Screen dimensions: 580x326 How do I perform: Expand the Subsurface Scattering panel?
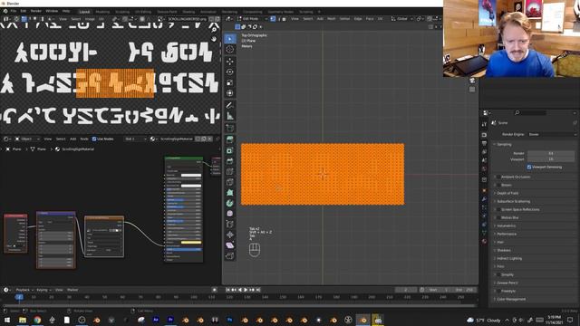(x=514, y=201)
